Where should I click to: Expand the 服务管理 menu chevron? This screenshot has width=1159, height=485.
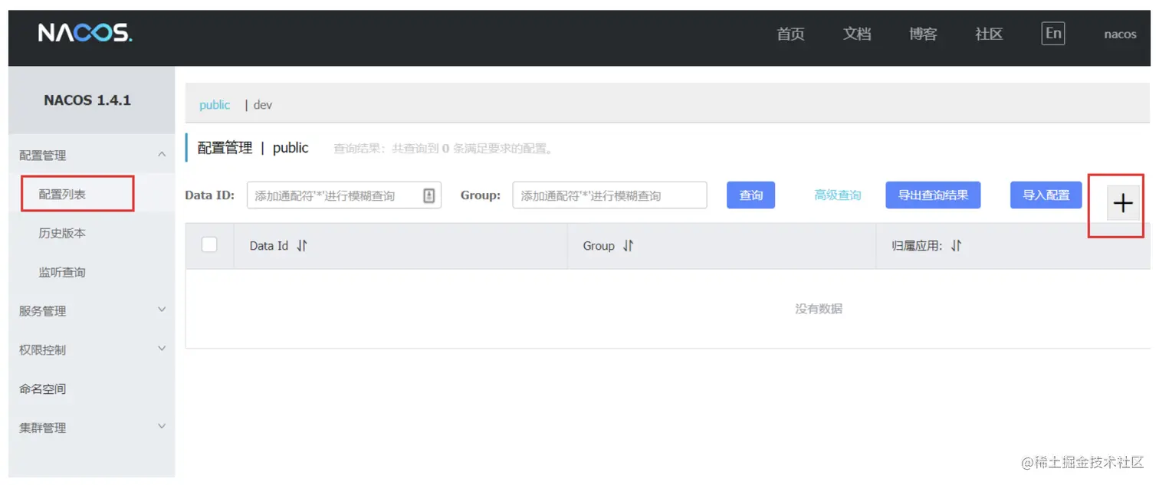[x=162, y=310]
